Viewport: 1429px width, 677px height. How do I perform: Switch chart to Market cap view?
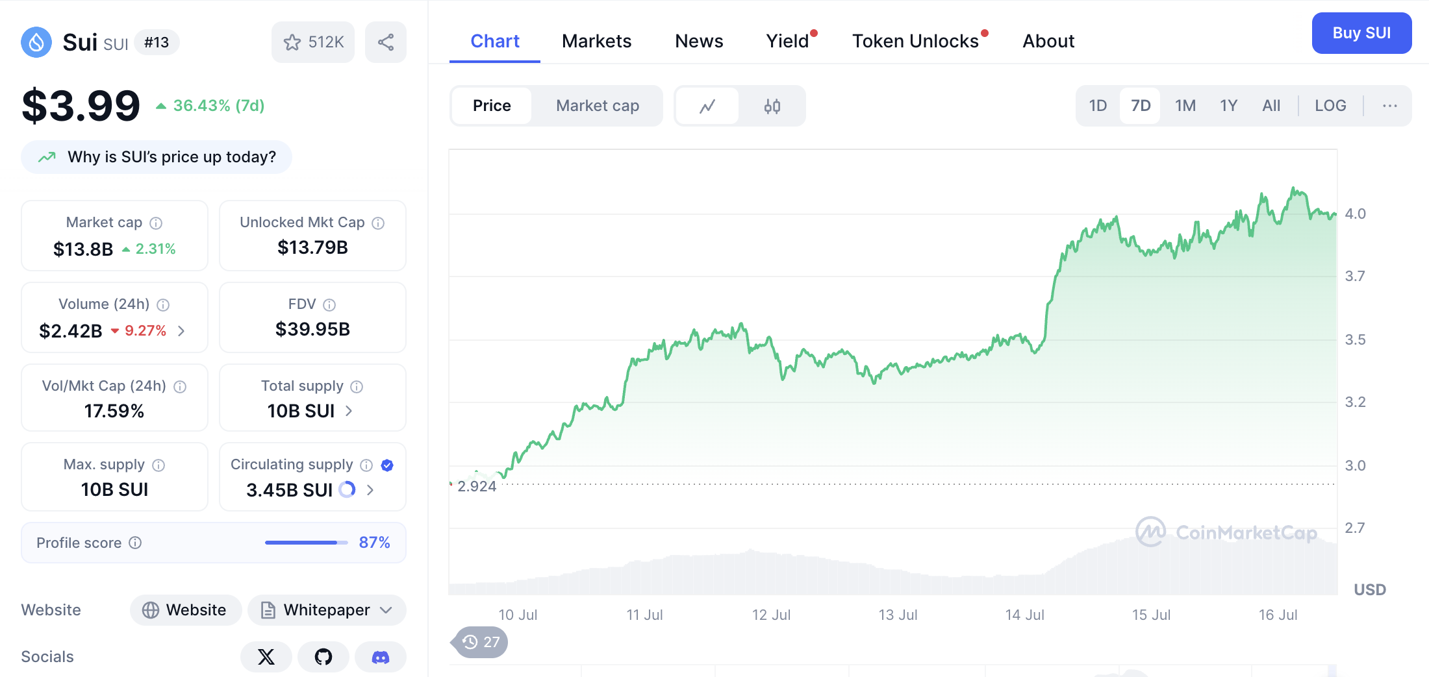pos(598,106)
